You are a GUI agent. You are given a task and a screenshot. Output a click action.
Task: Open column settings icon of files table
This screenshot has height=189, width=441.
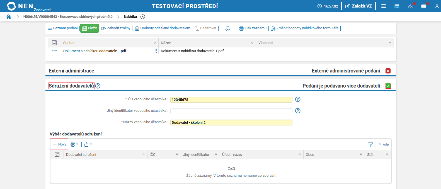coord(54,43)
